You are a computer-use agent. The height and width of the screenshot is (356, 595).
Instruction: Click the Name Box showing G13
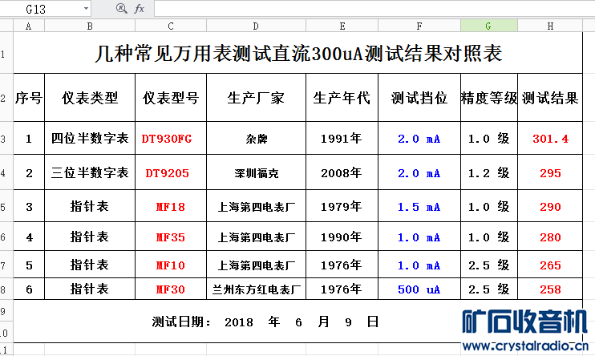click(x=45, y=9)
